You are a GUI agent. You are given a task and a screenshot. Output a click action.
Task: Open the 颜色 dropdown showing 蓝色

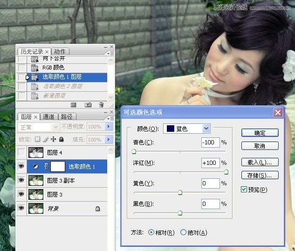[x=186, y=129]
